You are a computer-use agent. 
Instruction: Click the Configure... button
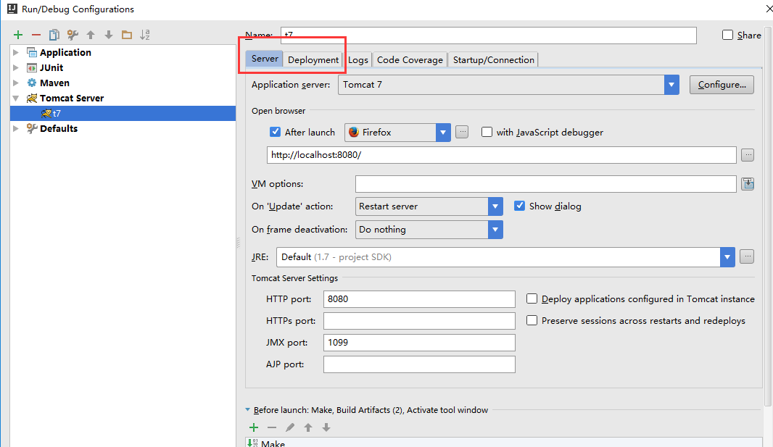coord(722,85)
